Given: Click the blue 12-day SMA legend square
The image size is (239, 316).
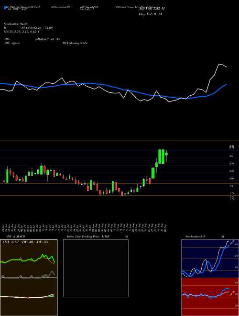Looking at the screenshot, I should (5, 8).
